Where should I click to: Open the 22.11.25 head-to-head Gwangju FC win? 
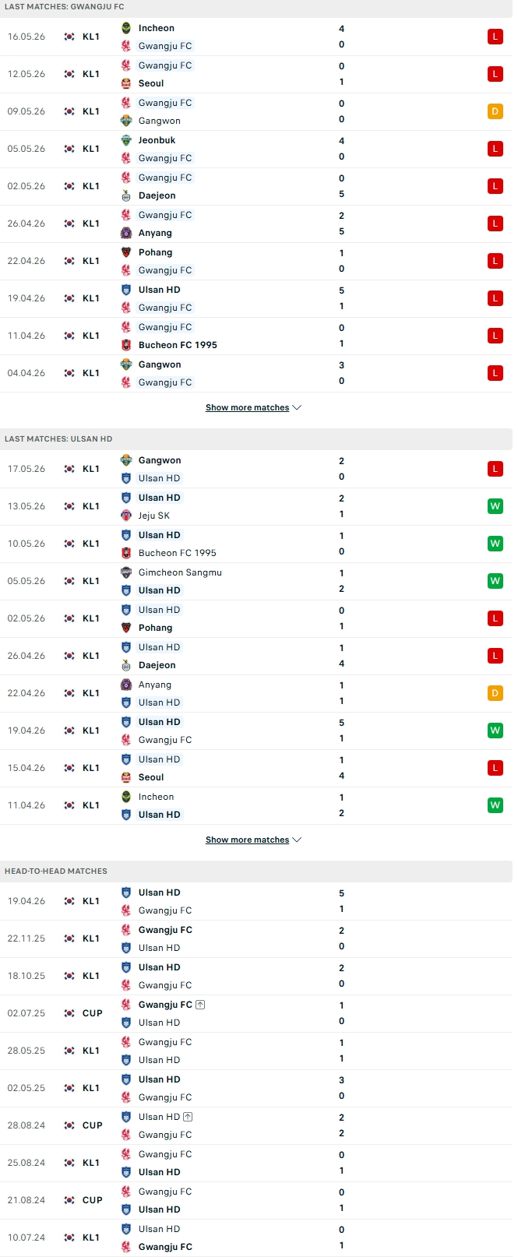[x=256, y=938]
